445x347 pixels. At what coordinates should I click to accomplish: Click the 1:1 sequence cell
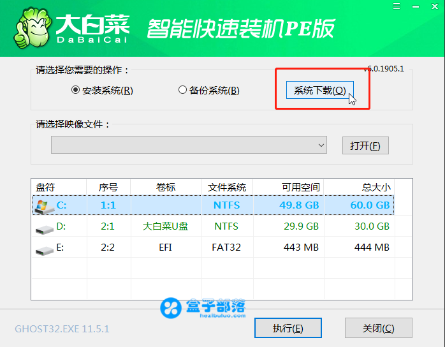108,205
